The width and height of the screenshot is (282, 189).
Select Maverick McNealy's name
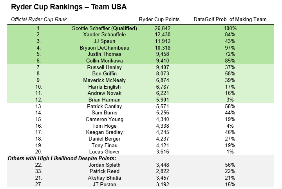tap(105, 80)
